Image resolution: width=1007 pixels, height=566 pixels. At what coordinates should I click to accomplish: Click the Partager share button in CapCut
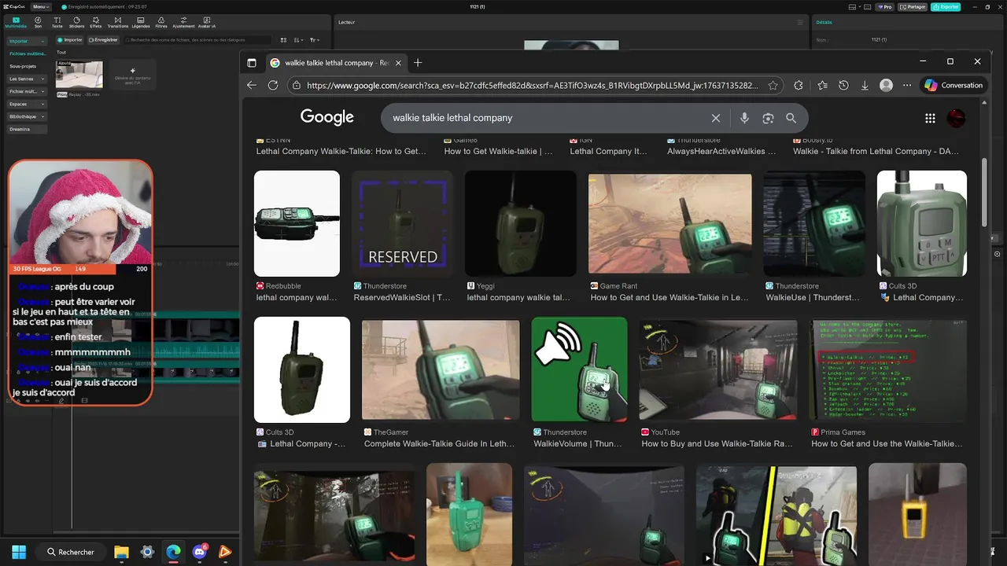913,6
